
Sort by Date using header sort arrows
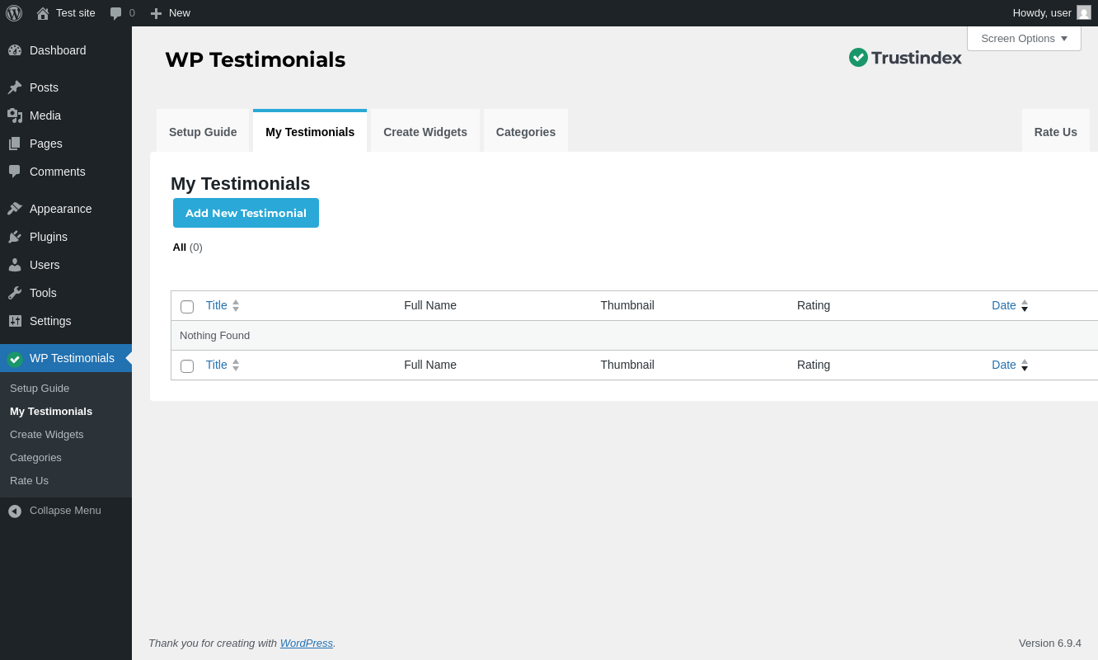coord(1025,305)
